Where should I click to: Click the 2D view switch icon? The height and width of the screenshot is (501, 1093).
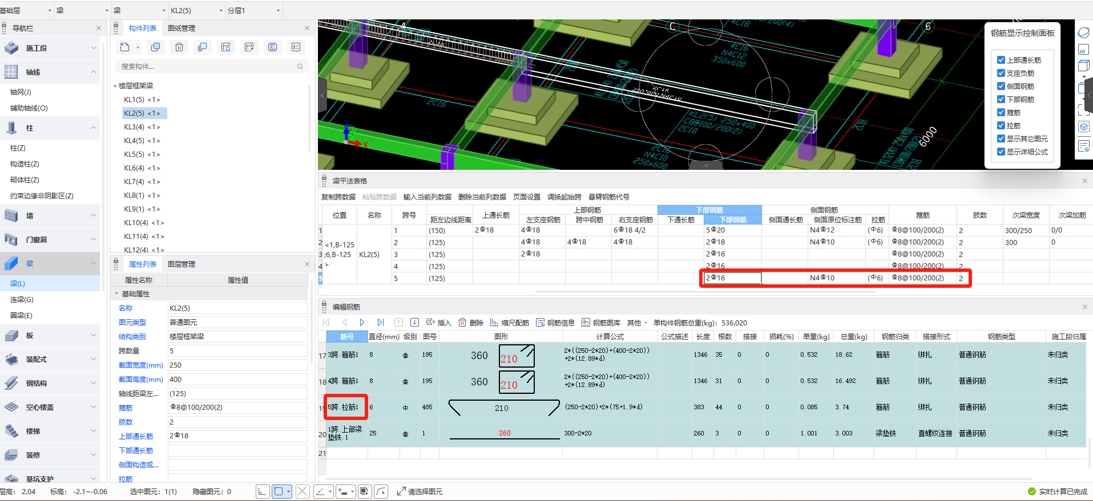point(1083,51)
